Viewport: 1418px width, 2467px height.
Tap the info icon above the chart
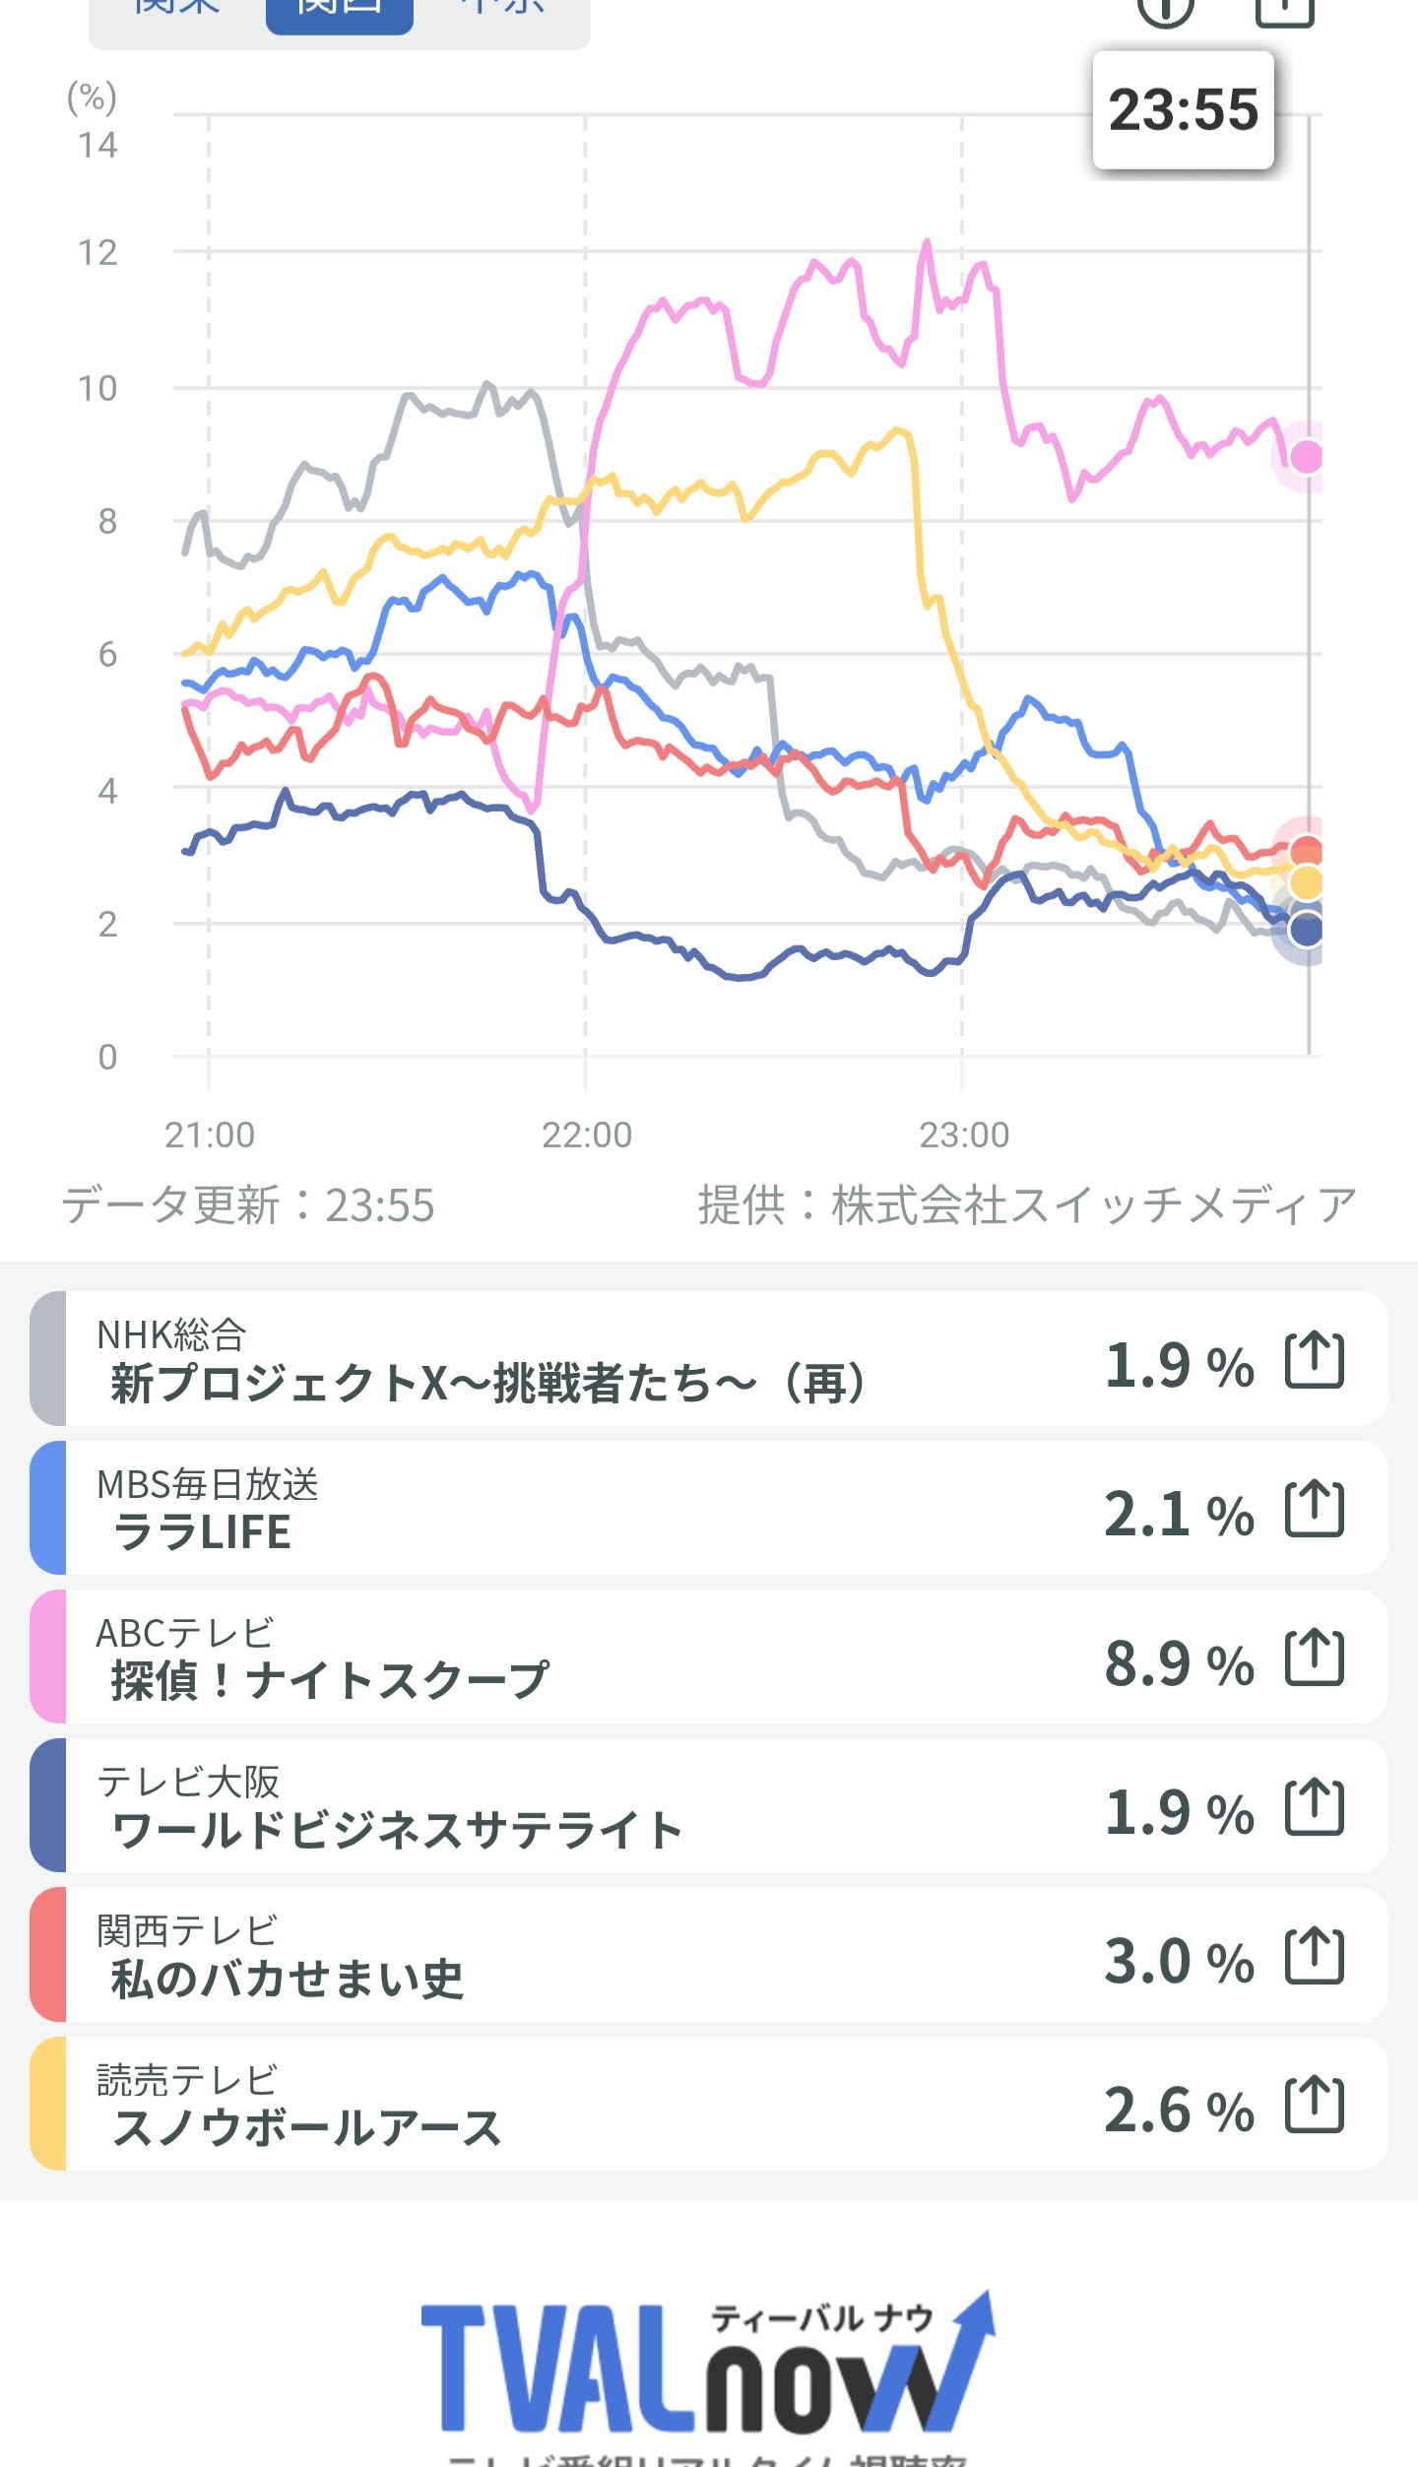pos(1165,10)
